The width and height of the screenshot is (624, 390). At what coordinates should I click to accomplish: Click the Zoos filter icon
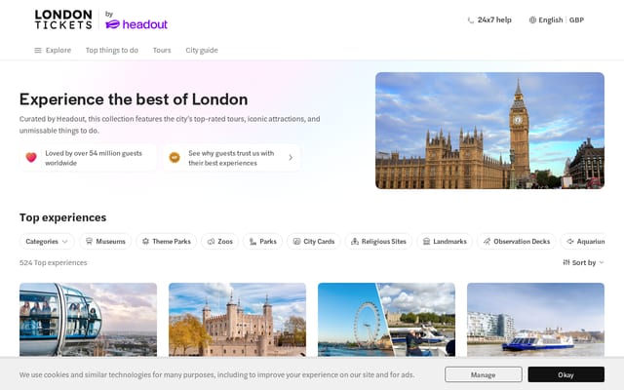tap(211, 241)
